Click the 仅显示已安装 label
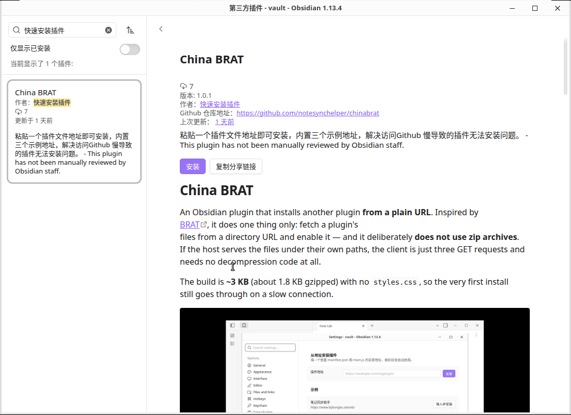The image size is (571, 415). [x=30, y=48]
